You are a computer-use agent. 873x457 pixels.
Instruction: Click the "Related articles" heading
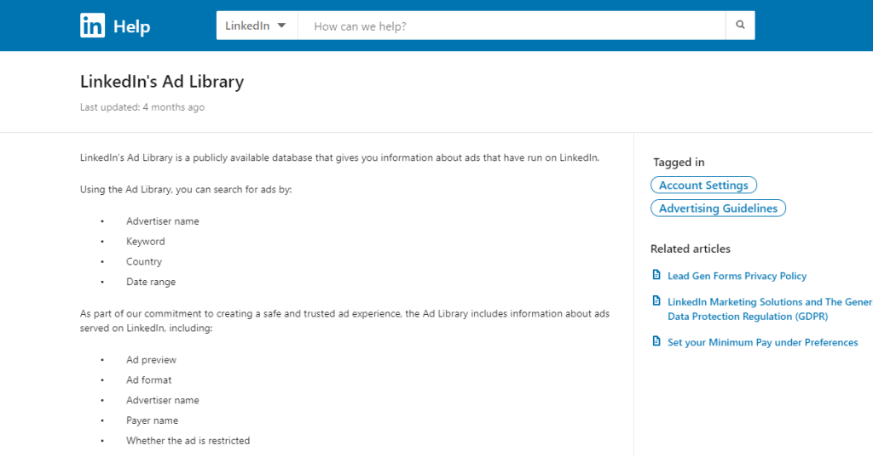(x=691, y=249)
